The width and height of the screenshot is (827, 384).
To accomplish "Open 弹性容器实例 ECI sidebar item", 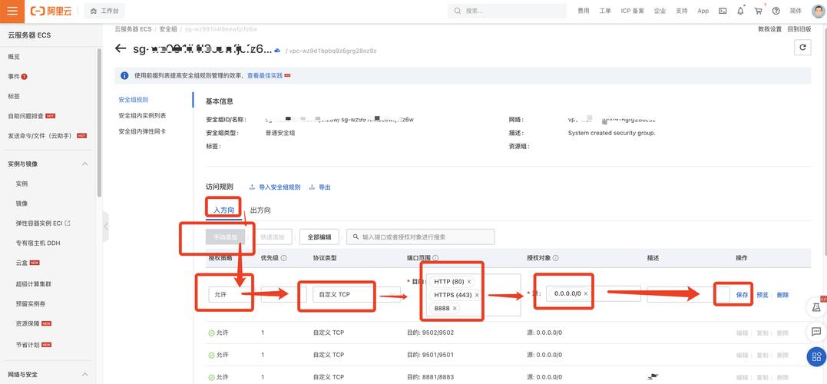I will click(43, 223).
